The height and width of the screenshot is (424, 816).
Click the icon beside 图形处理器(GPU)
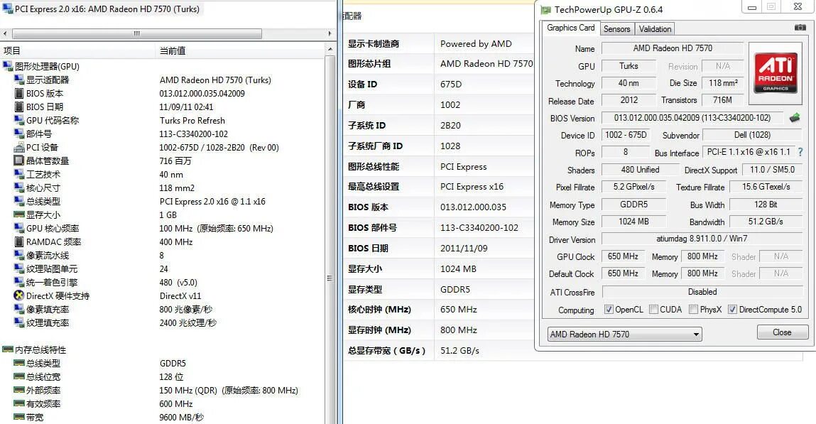pos(7,66)
